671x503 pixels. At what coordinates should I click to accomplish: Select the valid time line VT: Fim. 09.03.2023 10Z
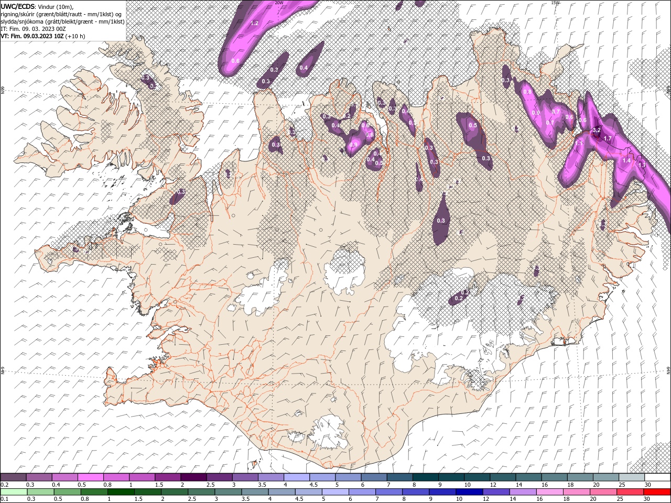click(x=33, y=36)
